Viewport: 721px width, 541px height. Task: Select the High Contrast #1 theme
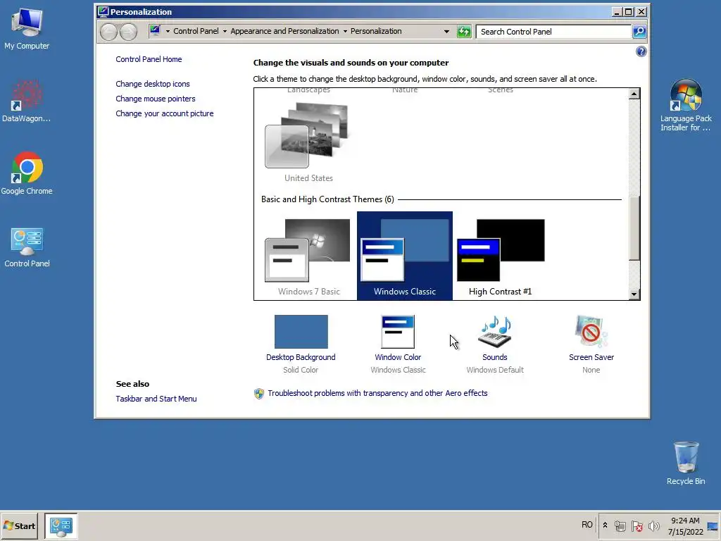click(x=501, y=256)
